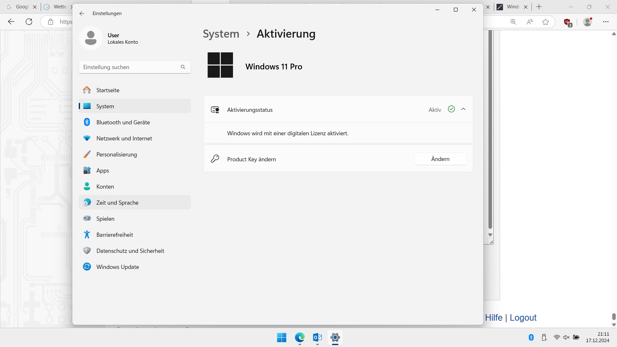Open Barrierefreiheit settings
This screenshot has width=617, height=347.
pos(135,235)
